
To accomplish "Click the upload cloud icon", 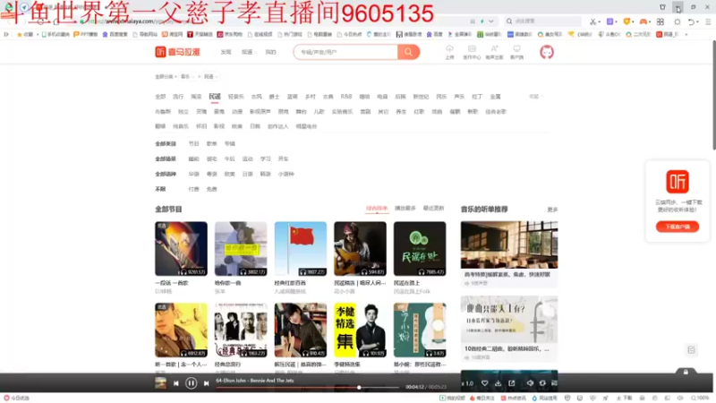I will pyautogui.click(x=449, y=49).
